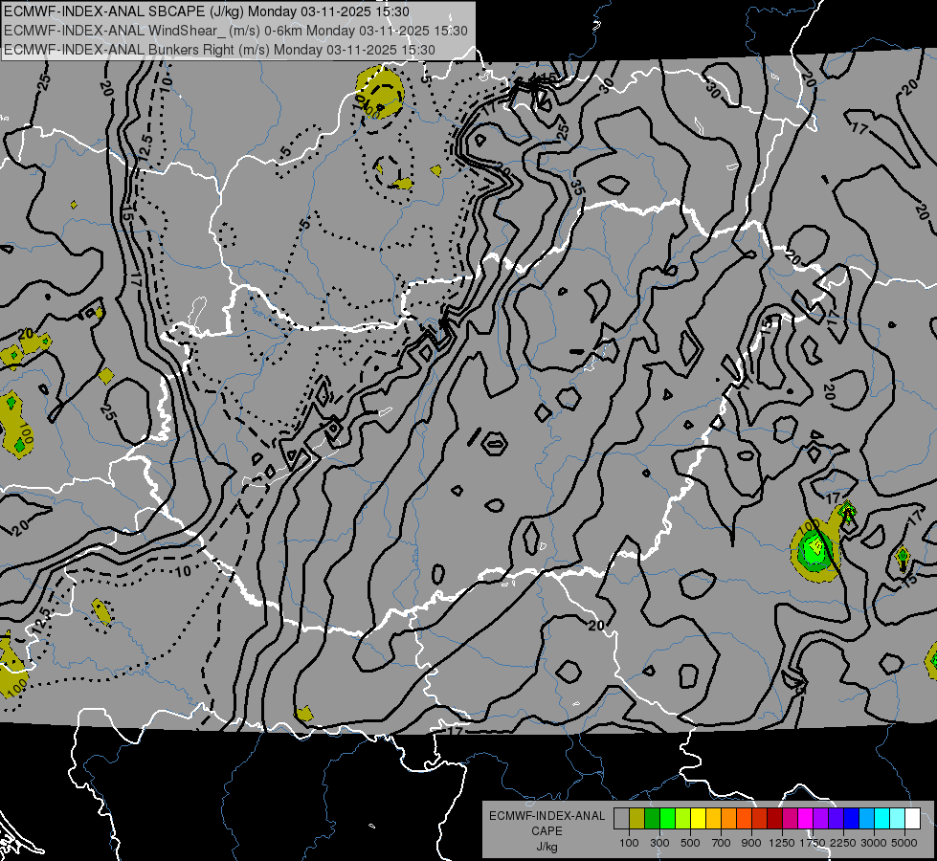Click the Bunkers Right header line

pos(219,50)
